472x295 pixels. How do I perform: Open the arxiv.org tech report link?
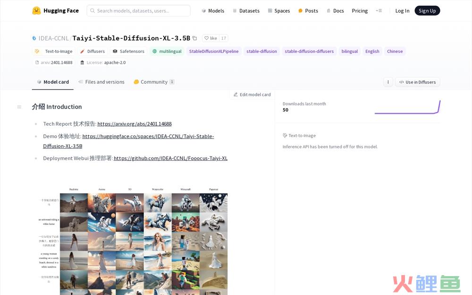(135, 124)
